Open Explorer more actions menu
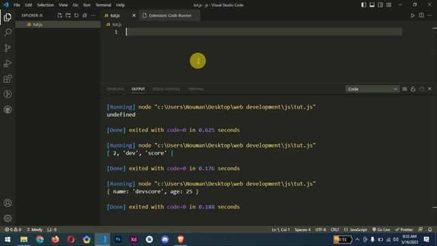The height and width of the screenshot is (246, 437). point(93,15)
